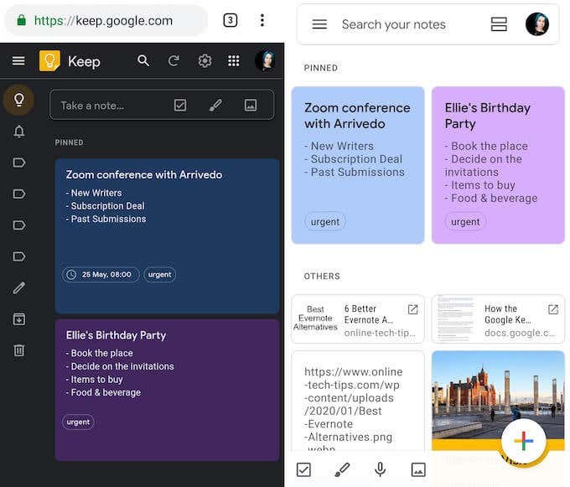Click the yellow Keep lightbulb logo
Image resolution: width=570 pixels, height=487 pixels.
[x=49, y=60]
